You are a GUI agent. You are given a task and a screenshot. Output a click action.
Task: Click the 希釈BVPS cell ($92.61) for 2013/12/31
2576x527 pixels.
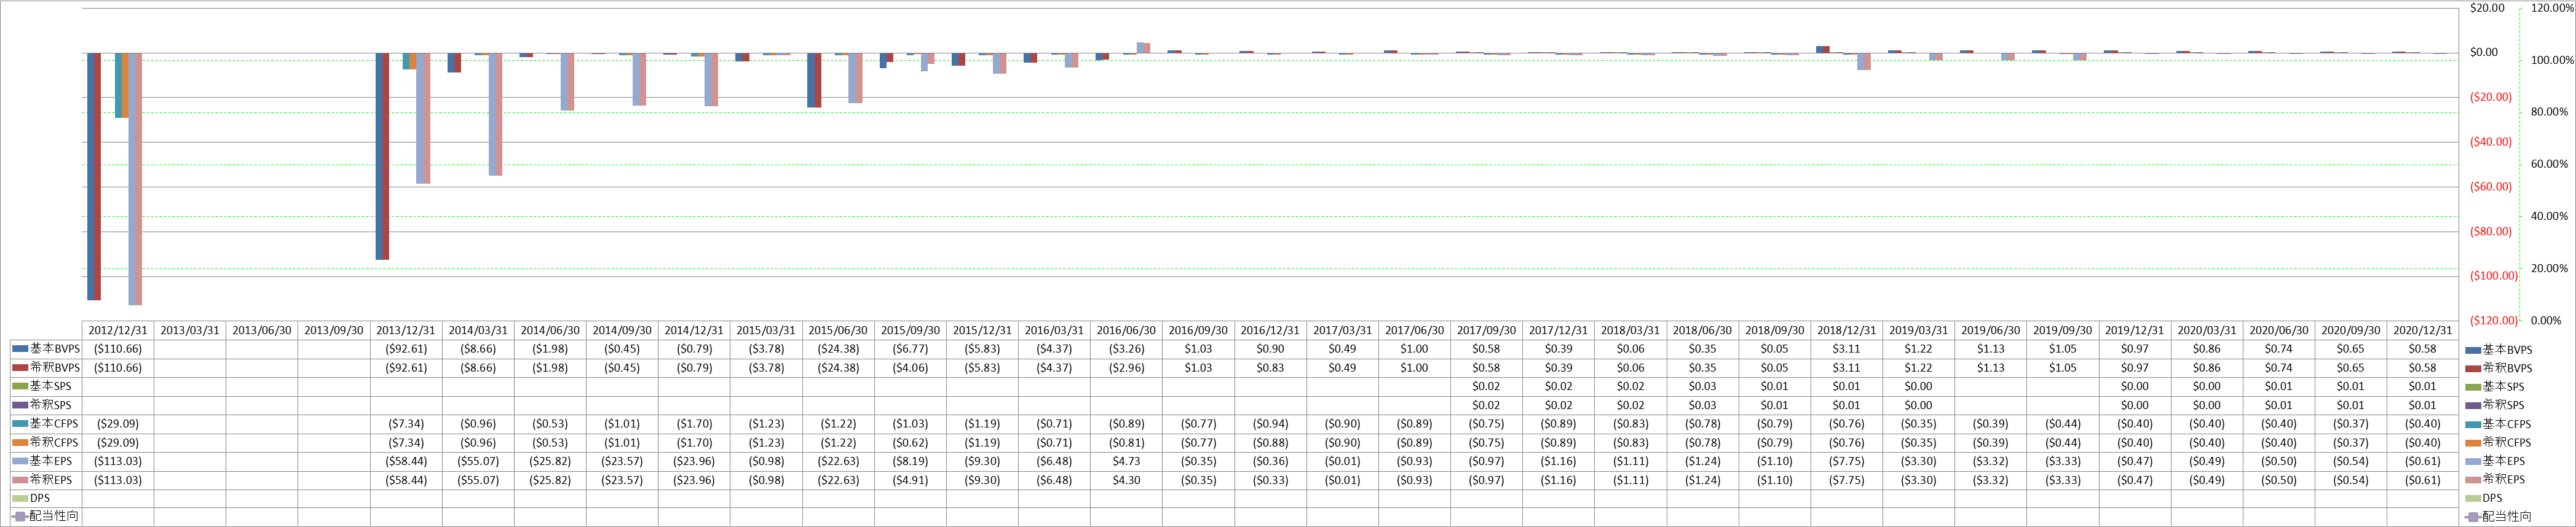[406, 368]
